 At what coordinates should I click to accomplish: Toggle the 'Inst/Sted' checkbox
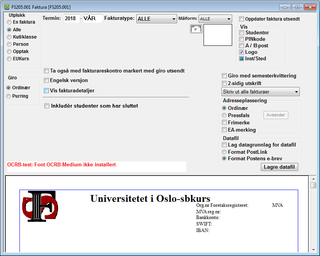pyautogui.click(x=242, y=59)
